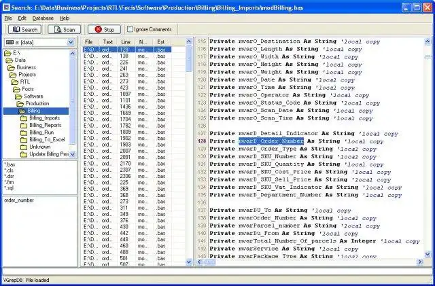Viewport: 435px width, 286px height.
Task: Click the Search button's book icon
Action: tap(16, 29)
